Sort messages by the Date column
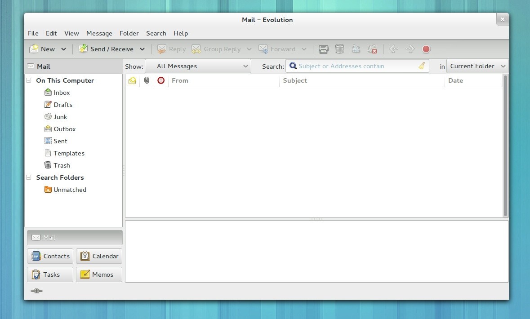 click(473, 81)
